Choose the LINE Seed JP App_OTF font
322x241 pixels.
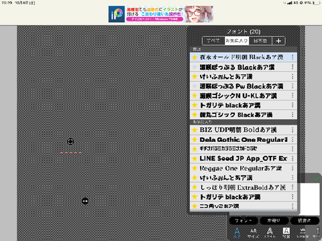(x=244, y=159)
